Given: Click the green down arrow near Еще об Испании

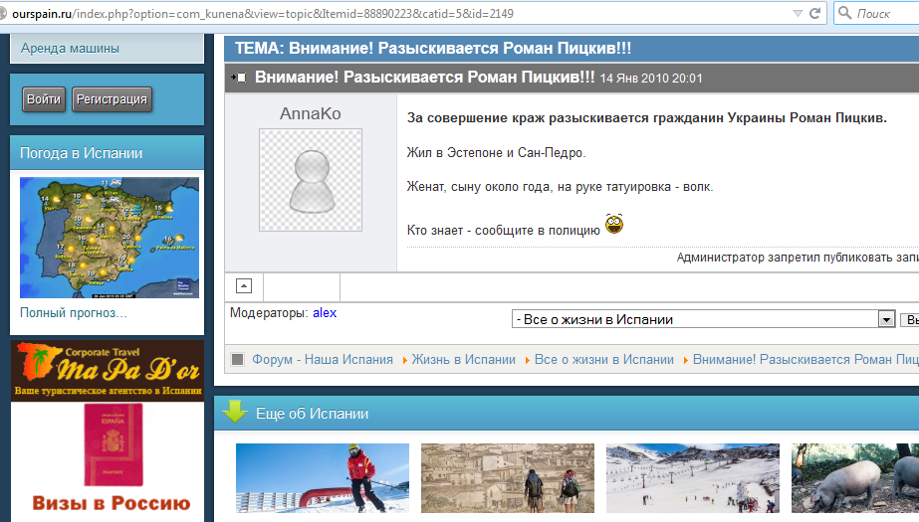Looking at the screenshot, I should [234, 413].
